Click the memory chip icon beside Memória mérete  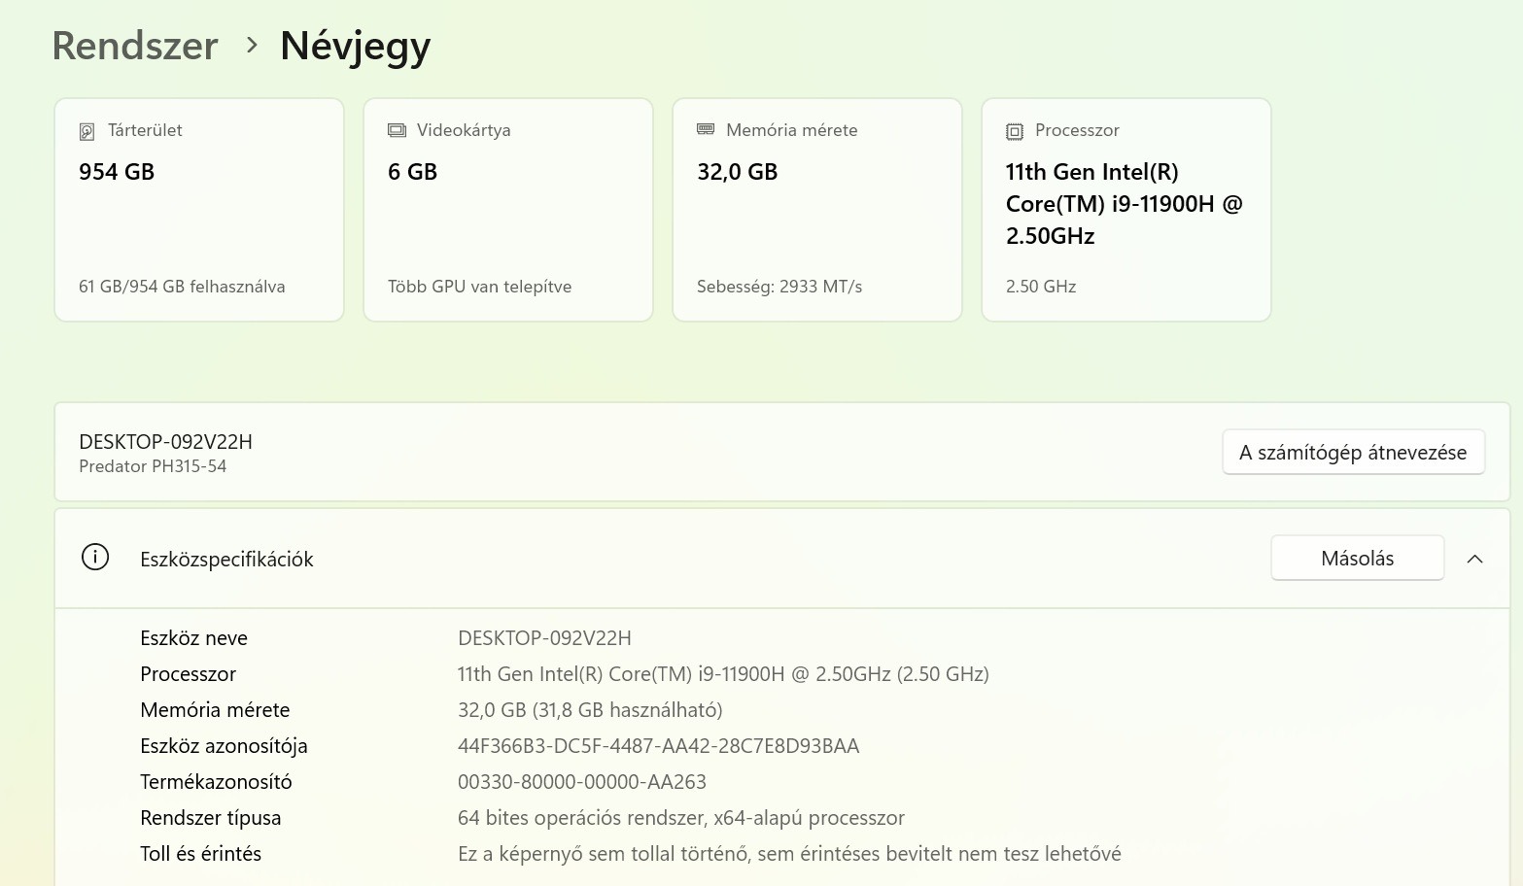point(706,129)
